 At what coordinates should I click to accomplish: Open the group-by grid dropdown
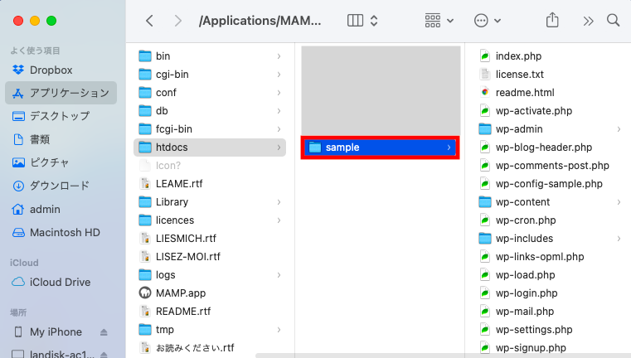(x=439, y=21)
